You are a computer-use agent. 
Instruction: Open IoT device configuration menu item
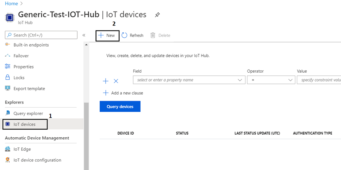click(37, 160)
